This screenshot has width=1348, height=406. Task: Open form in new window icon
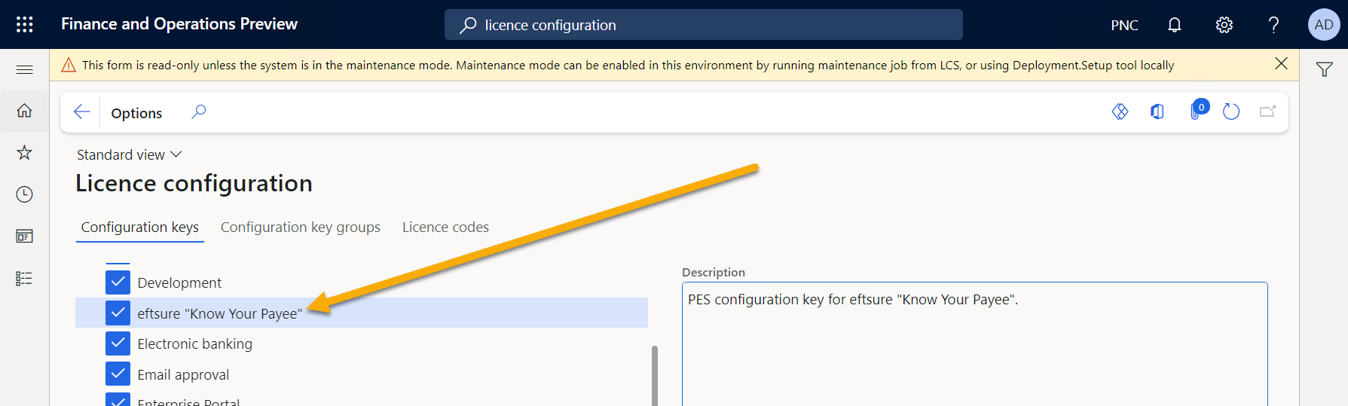pos(1267,111)
